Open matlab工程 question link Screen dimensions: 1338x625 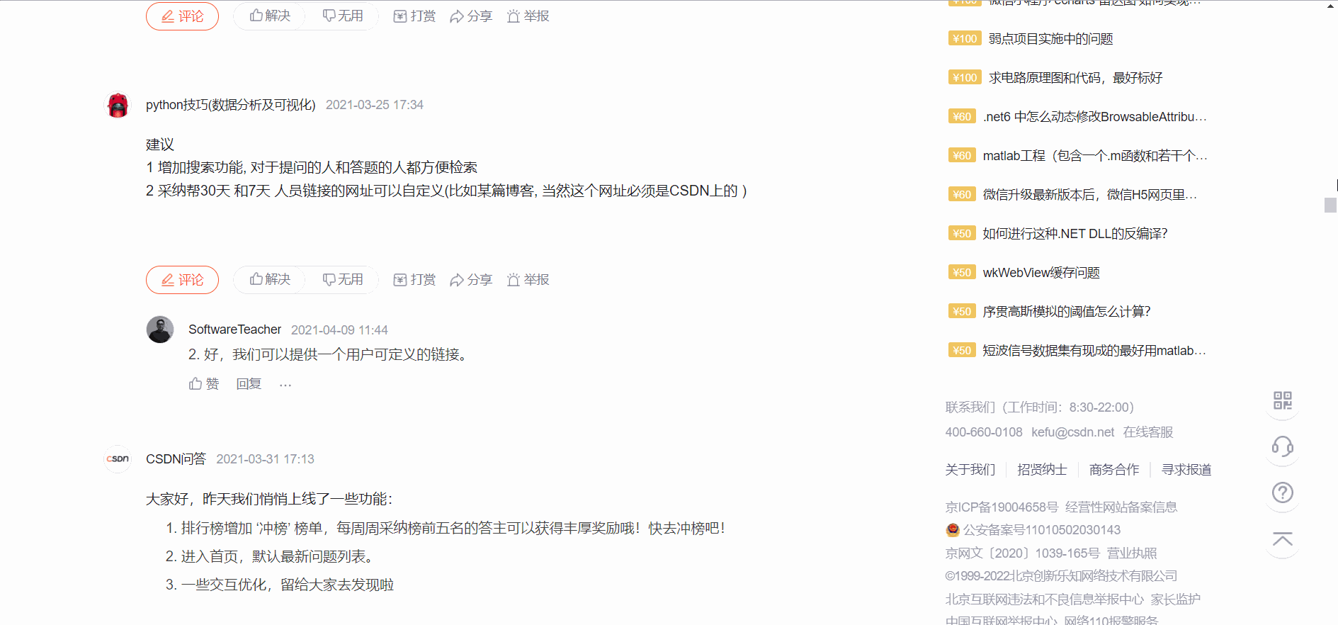[1095, 156]
